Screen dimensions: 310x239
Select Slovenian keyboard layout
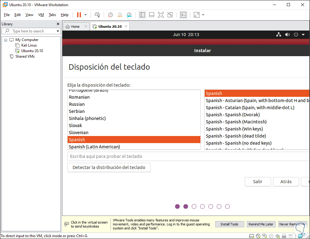click(x=134, y=133)
